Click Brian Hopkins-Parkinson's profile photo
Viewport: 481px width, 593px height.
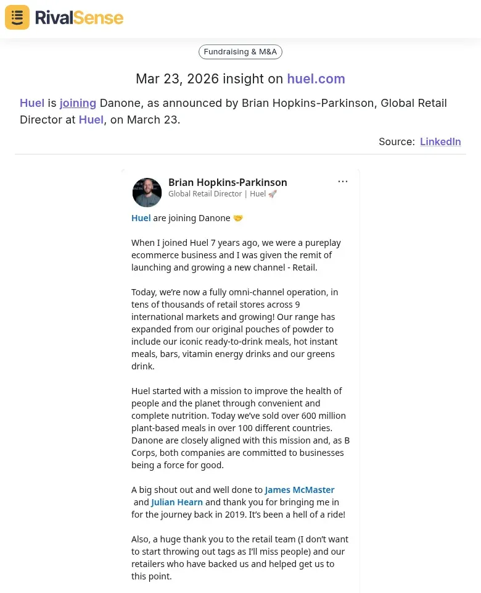pos(147,192)
